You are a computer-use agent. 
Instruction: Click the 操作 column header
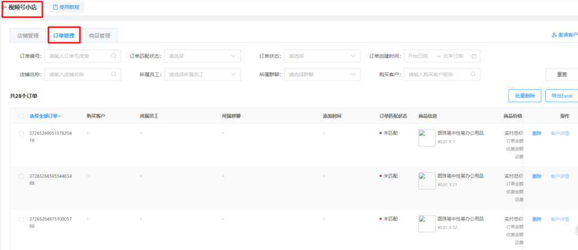[564, 116]
